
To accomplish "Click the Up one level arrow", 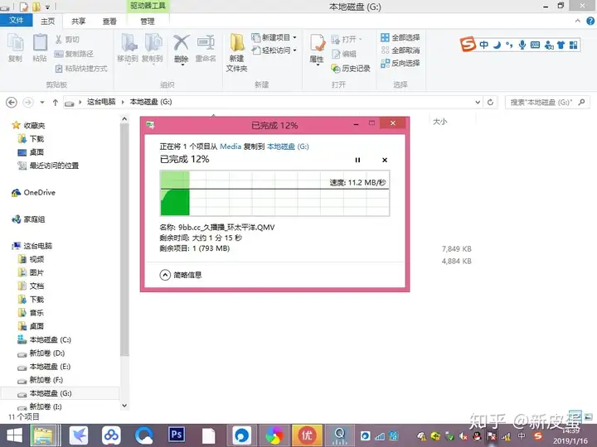I will click(56, 103).
